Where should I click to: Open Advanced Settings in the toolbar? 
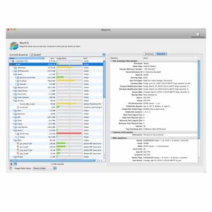pos(198,35)
